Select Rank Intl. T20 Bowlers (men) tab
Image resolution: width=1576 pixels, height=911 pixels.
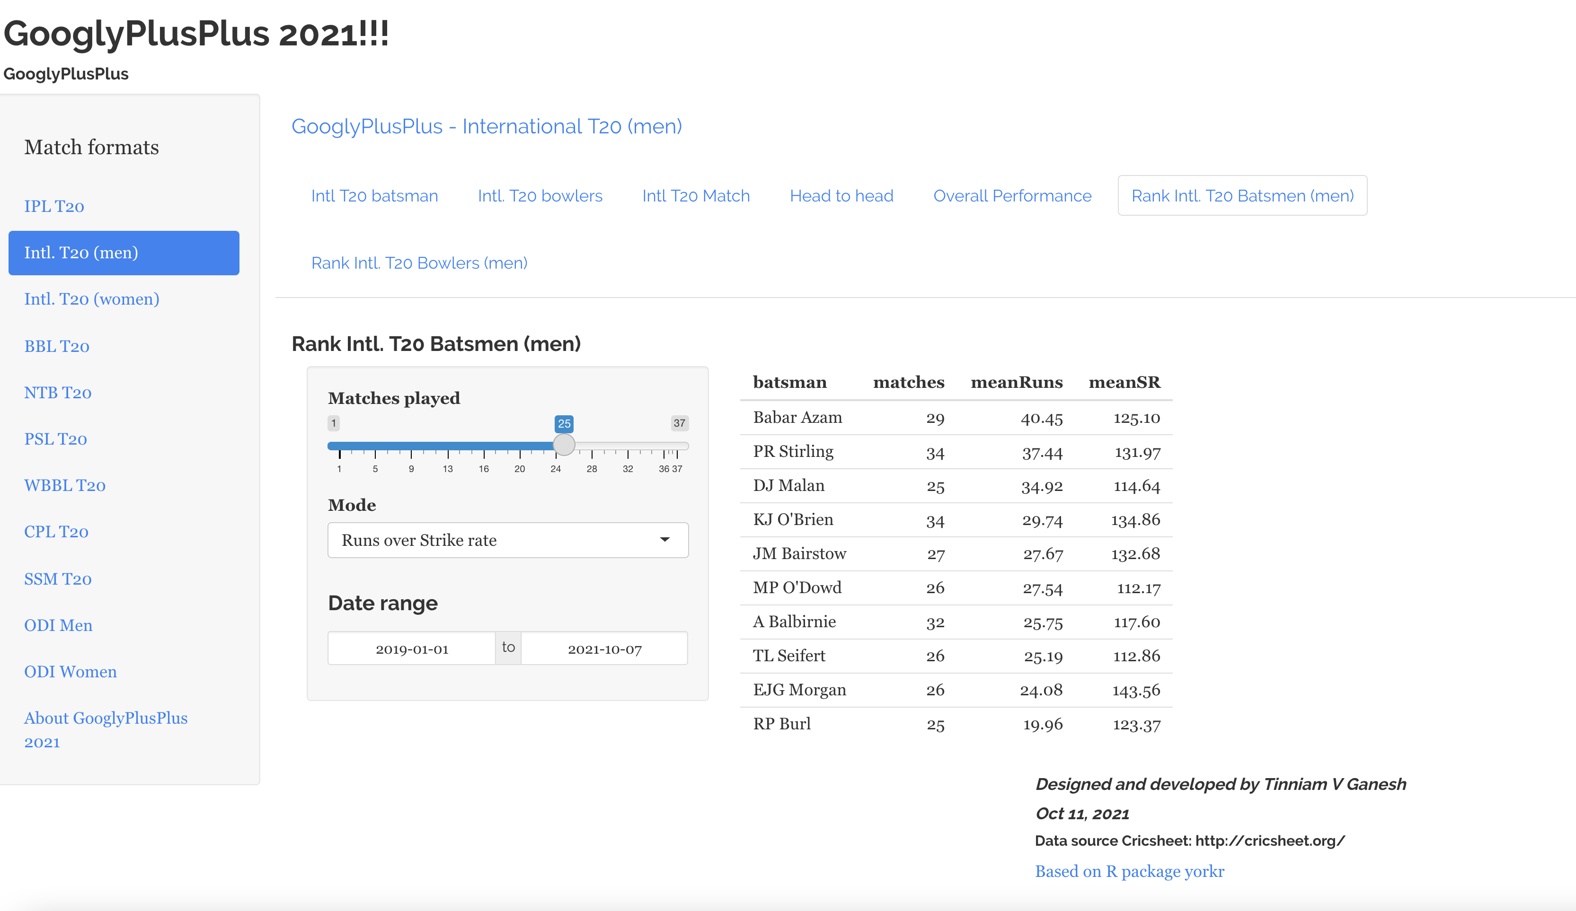click(419, 263)
